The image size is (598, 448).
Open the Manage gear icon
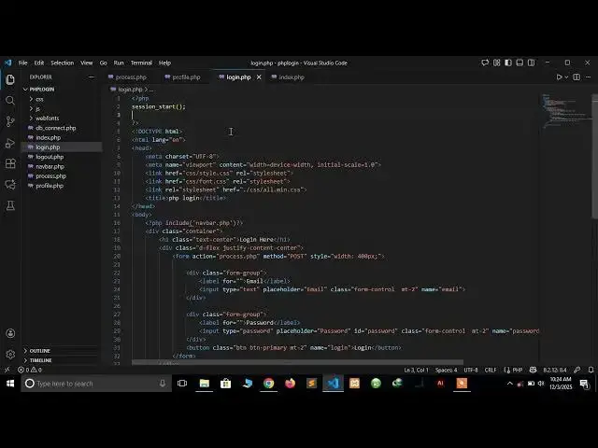pyautogui.click(x=10, y=355)
